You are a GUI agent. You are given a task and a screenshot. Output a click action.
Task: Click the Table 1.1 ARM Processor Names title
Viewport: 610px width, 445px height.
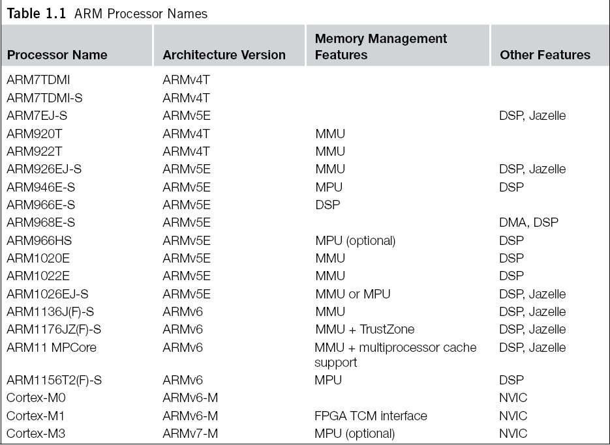(107, 13)
